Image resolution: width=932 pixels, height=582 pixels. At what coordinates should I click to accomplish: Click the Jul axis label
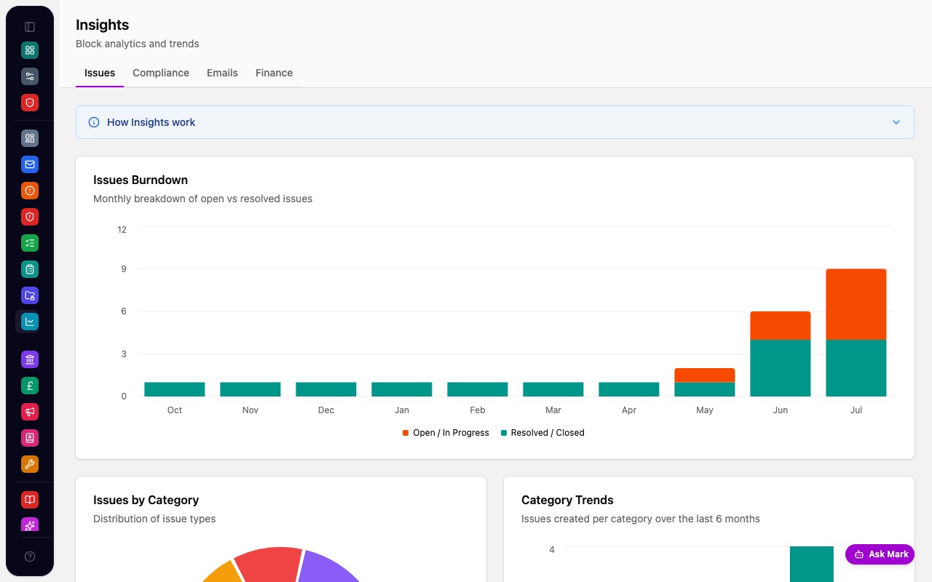pos(856,410)
